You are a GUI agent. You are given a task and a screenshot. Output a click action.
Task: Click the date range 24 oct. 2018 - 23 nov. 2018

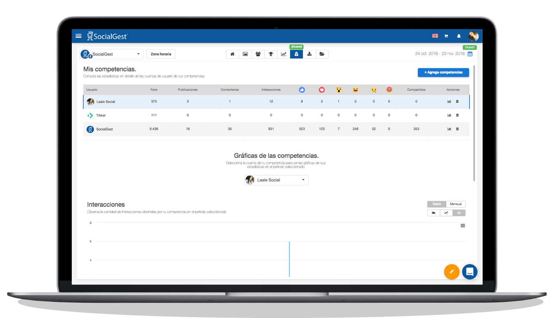pyautogui.click(x=440, y=54)
